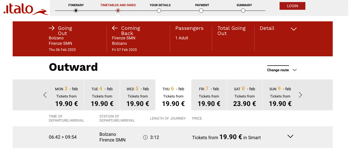This screenshot has height=151, width=349.
Task: Open journey info icon beside 3:12
Action: (145, 137)
